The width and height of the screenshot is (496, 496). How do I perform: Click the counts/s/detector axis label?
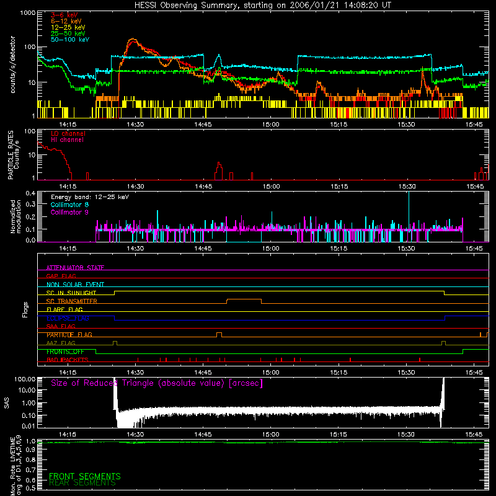tap(12, 64)
